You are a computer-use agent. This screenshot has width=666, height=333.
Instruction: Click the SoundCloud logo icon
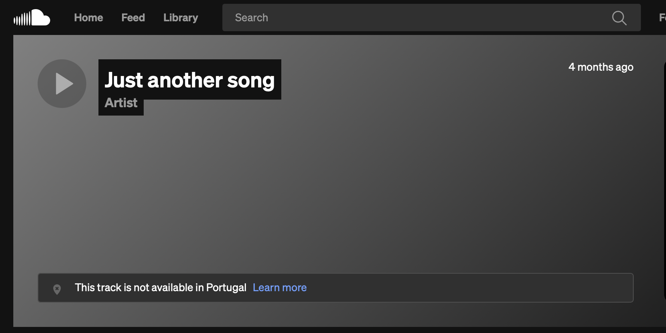click(x=32, y=18)
